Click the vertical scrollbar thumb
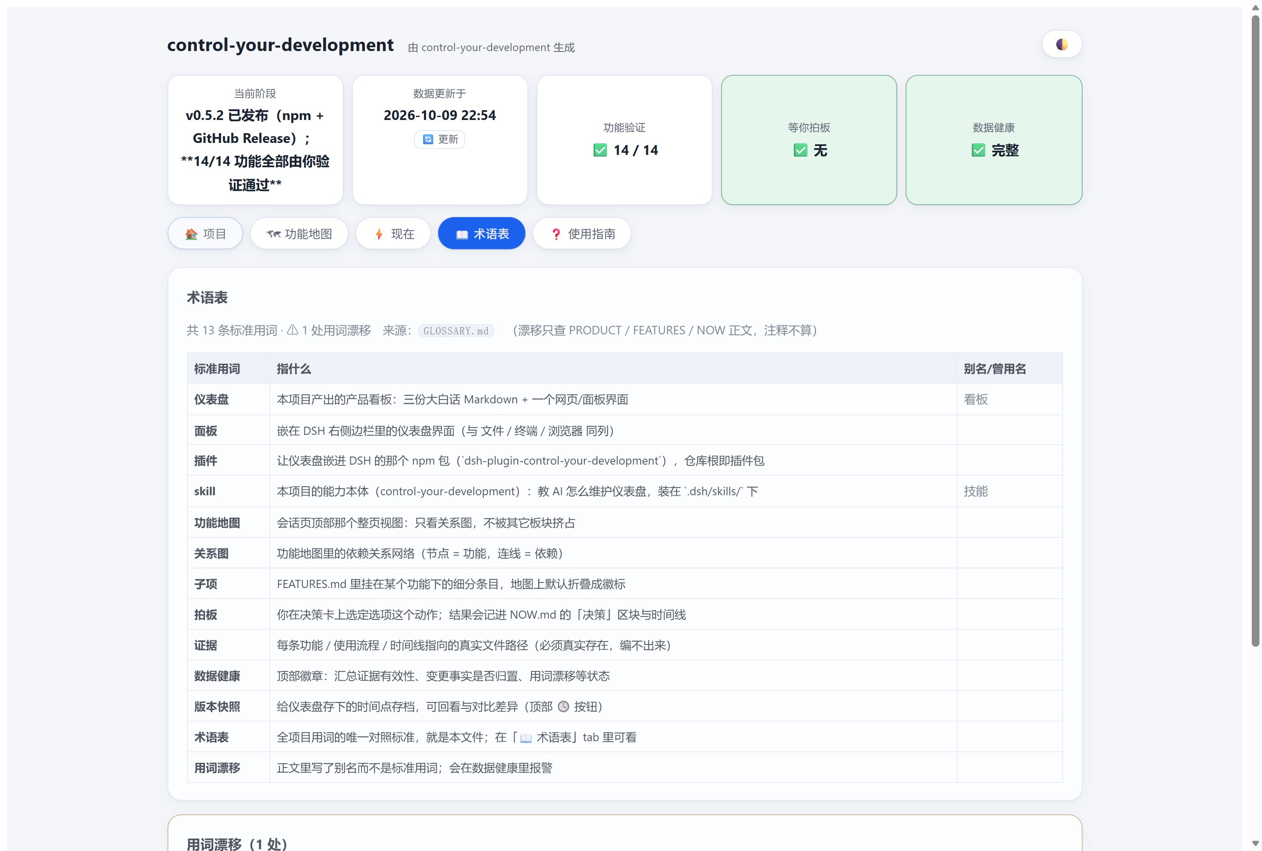This screenshot has width=1262, height=851. (1255, 331)
